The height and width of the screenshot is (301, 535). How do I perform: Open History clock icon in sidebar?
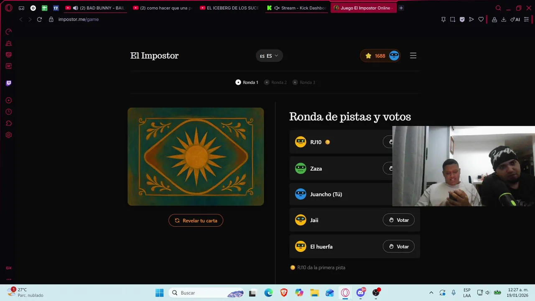pyautogui.click(x=8, y=112)
